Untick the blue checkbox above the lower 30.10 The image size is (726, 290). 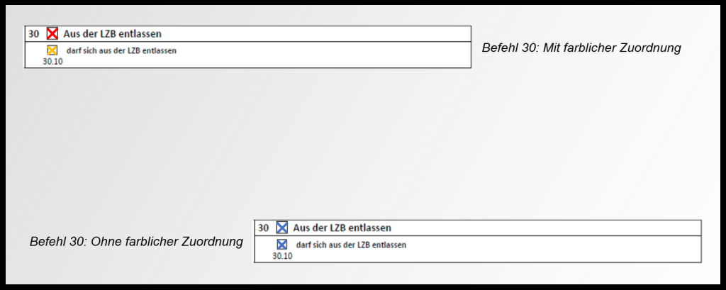[x=281, y=245]
